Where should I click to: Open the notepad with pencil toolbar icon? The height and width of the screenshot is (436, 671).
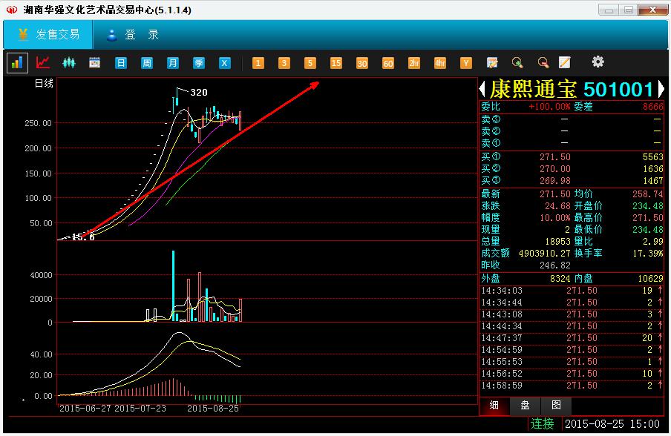pos(492,63)
